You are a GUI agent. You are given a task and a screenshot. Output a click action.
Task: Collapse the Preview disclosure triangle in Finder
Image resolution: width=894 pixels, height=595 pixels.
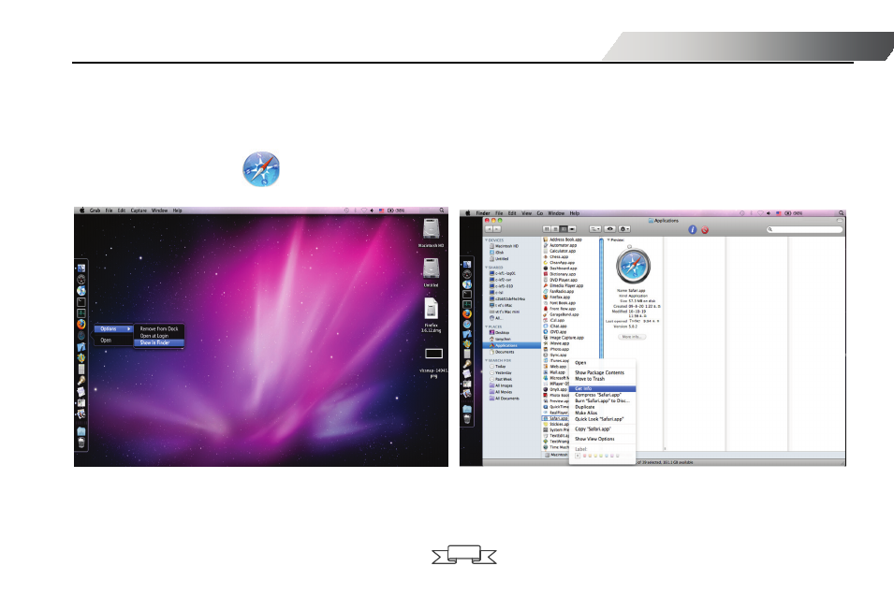[608, 239]
